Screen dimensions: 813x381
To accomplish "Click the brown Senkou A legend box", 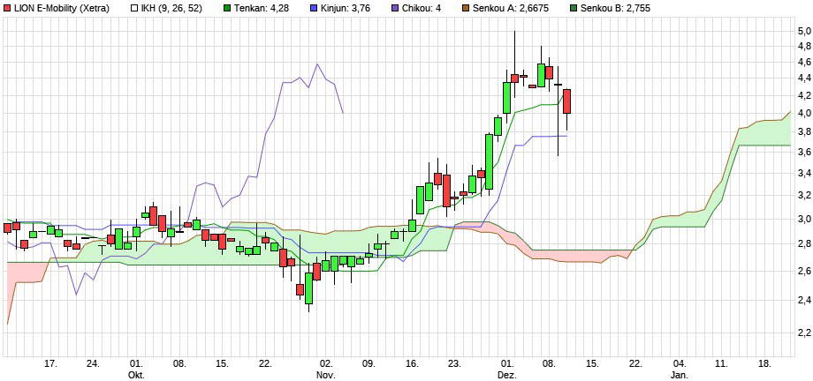I will (x=466, y=8).
